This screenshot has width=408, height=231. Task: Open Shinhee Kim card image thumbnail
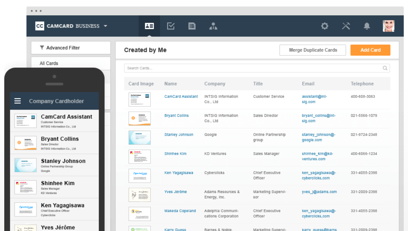pos(140,156)
